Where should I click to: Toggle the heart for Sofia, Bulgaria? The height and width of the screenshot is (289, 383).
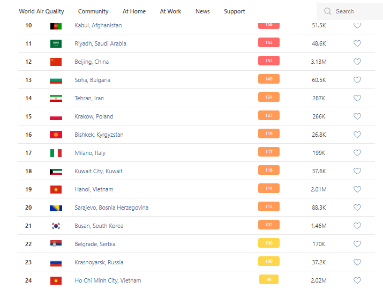pos(357,80)
